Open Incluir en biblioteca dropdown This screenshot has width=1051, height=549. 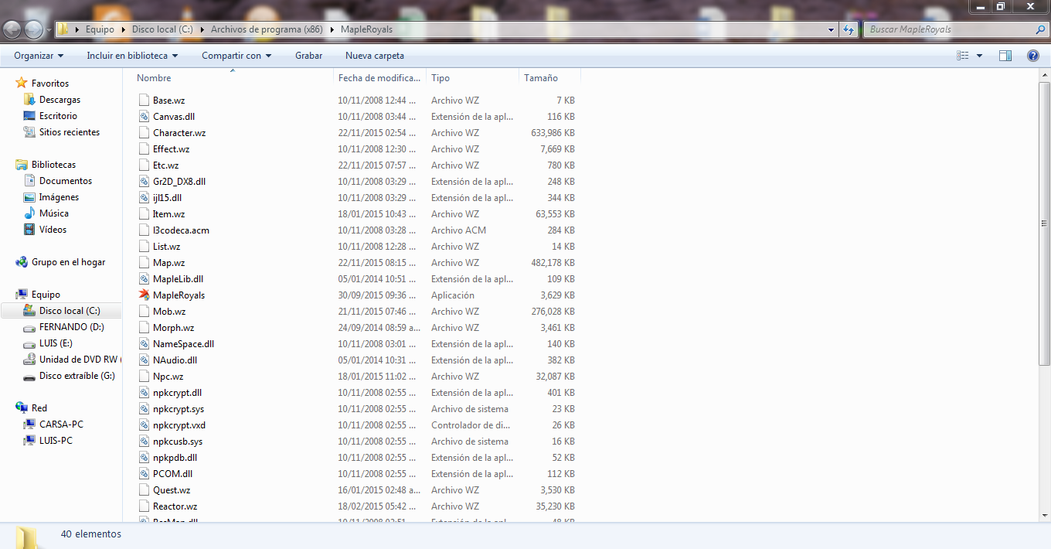(132, 56)
